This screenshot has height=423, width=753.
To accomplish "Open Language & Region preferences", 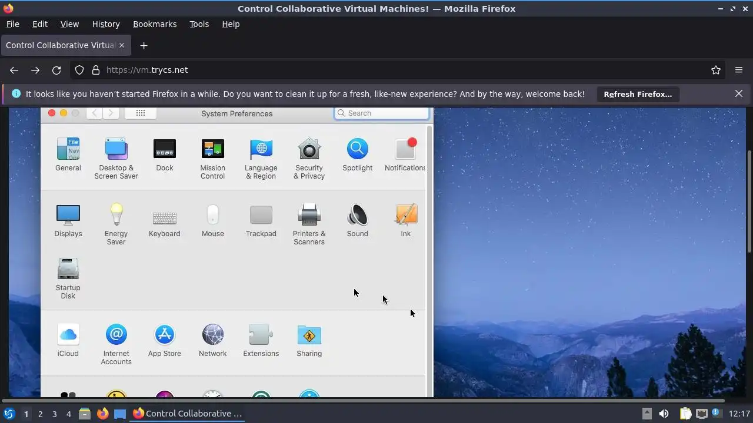I will (261, 159).
